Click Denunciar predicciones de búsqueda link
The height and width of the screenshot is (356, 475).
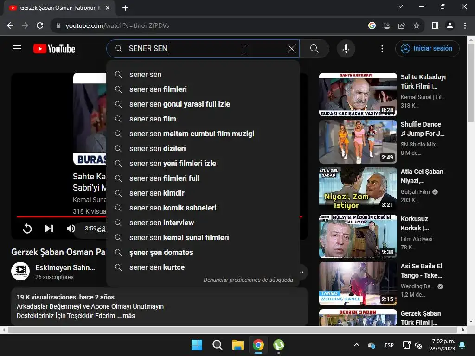click(248, 280)
